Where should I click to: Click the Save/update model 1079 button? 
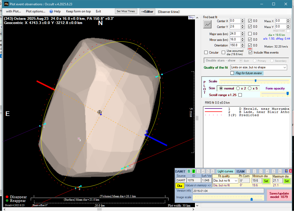click(x=279, y=195)
